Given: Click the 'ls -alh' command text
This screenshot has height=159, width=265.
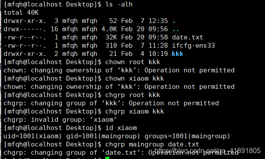Looking at the screenshot, I should pos(119,4).
